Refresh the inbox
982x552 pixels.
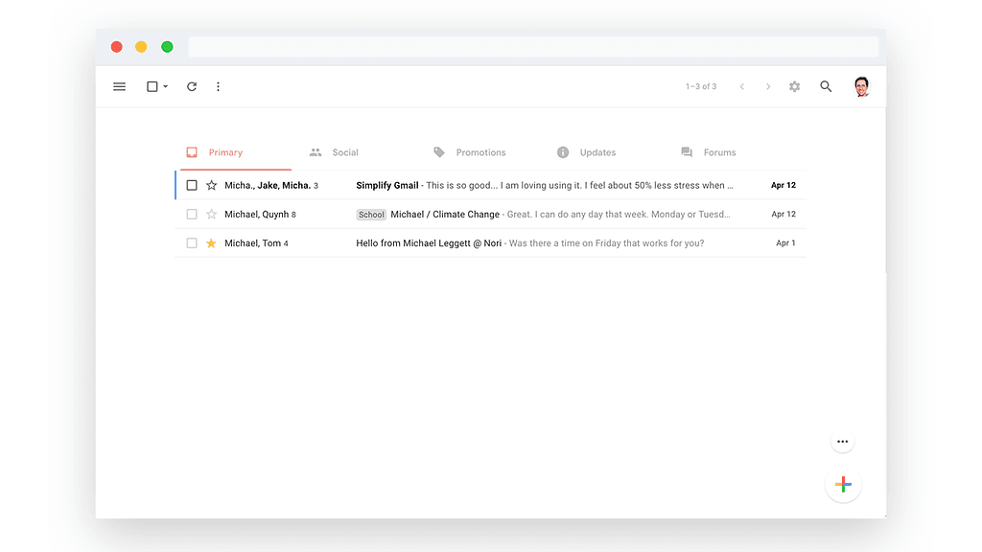click(x=192, y=86)
